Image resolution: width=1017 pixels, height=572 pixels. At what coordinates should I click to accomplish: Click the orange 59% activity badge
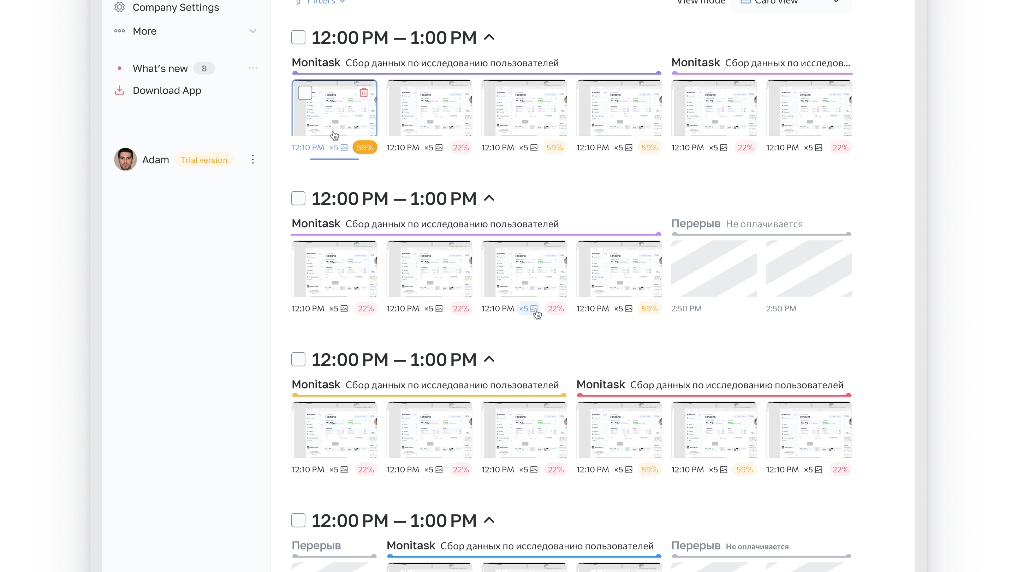tap(364, 148)
